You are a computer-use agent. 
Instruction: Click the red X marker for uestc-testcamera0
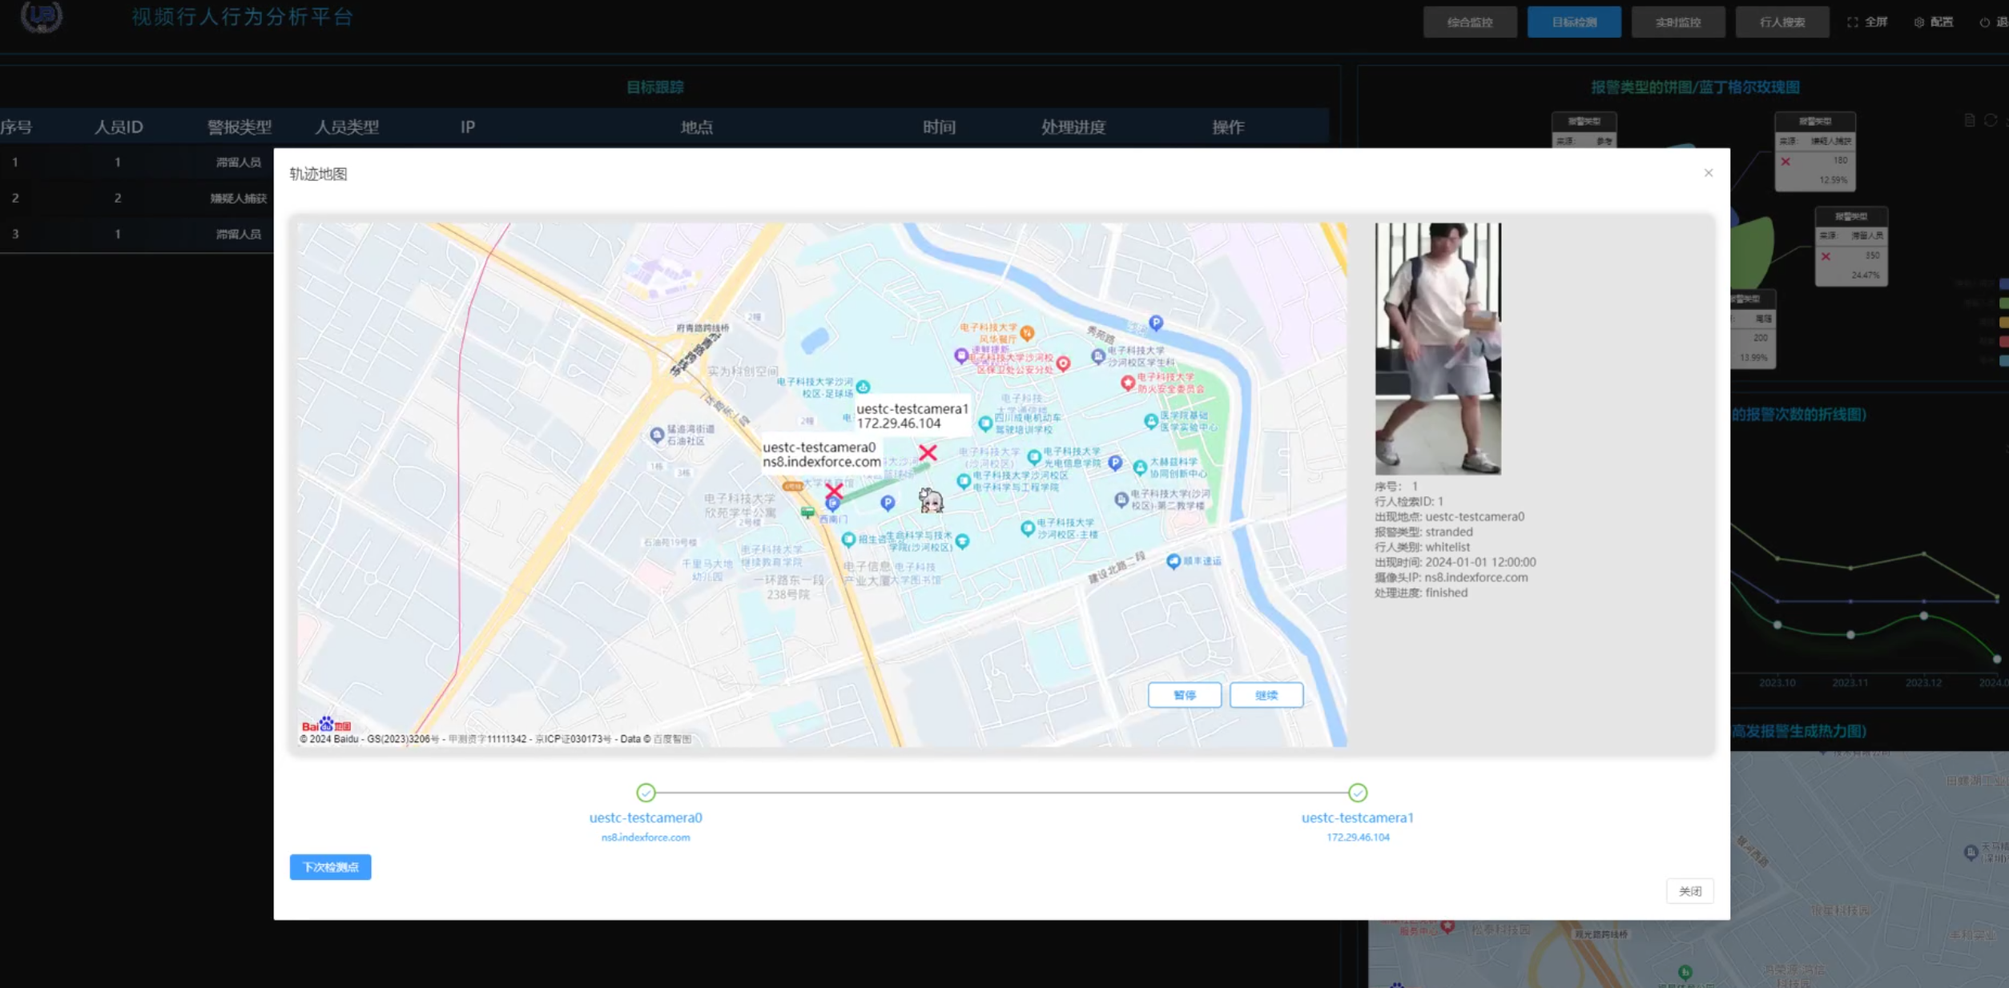coord(834,490)
